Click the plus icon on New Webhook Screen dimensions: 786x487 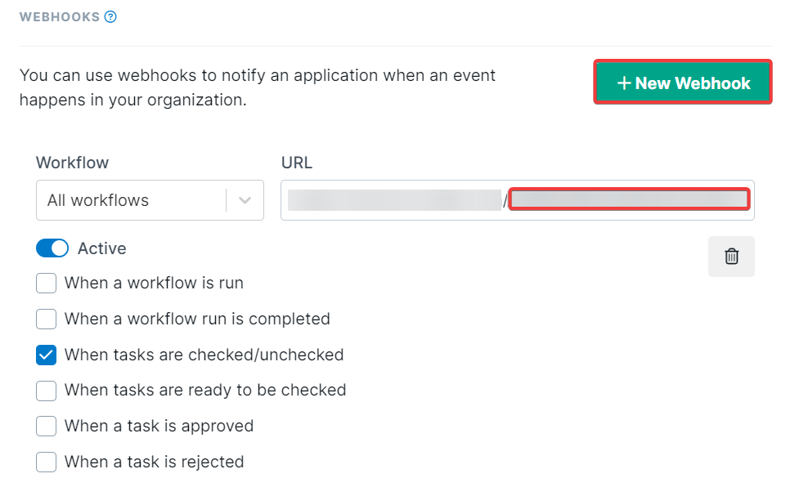624,83
